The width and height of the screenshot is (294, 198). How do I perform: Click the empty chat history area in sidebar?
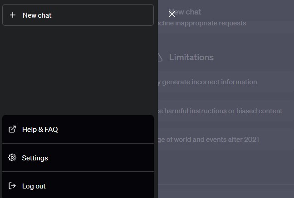pos(78,70)
